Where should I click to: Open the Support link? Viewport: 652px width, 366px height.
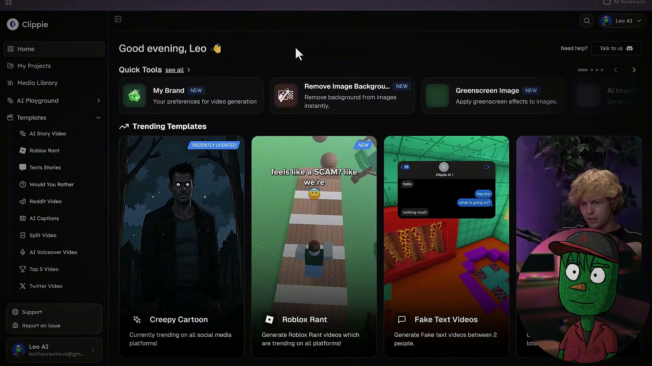click(32, 312)
